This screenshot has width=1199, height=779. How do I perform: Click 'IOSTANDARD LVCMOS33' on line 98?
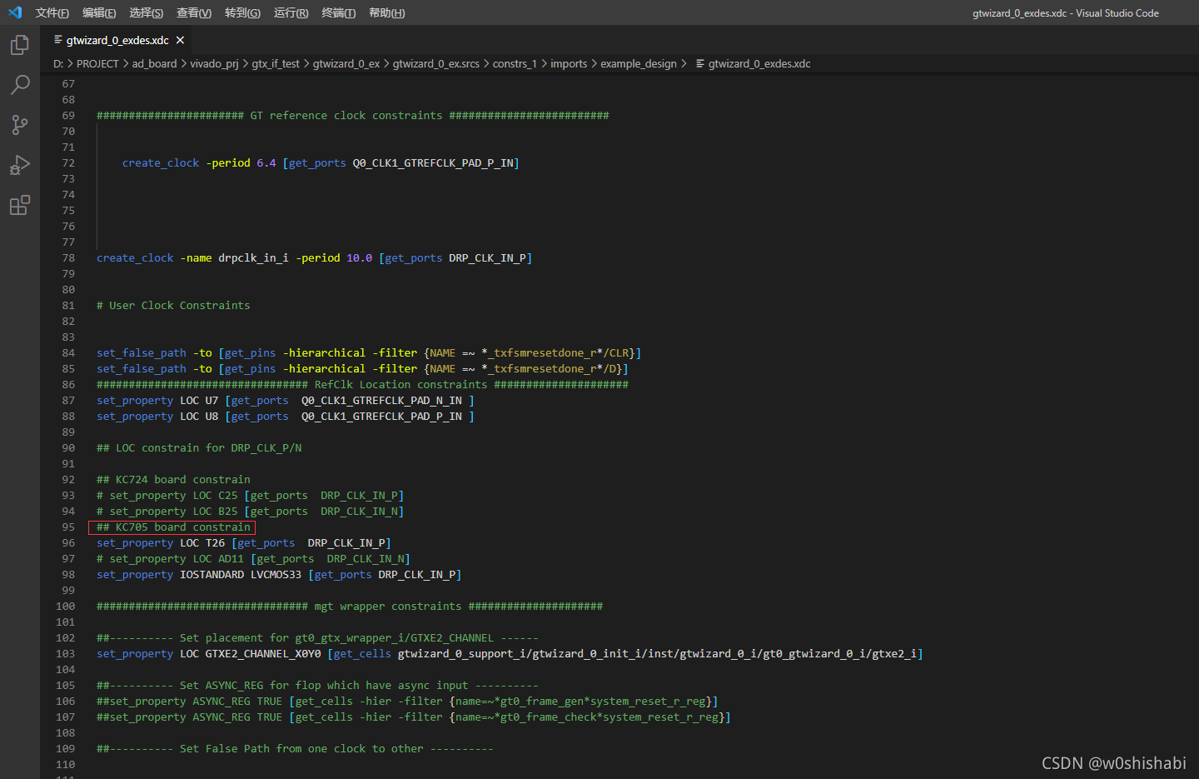pyautogui.click(x=241, y=575)
